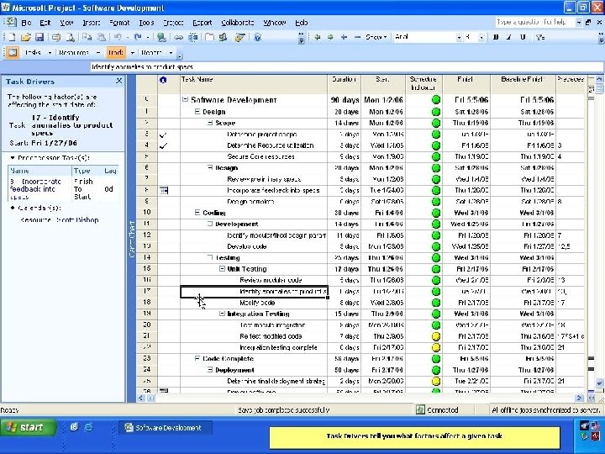This screenshot has width=605, height=454.
Task: Click the Show Subtasks plus icon
Action: pyautogui.click(x=344, y=37)
